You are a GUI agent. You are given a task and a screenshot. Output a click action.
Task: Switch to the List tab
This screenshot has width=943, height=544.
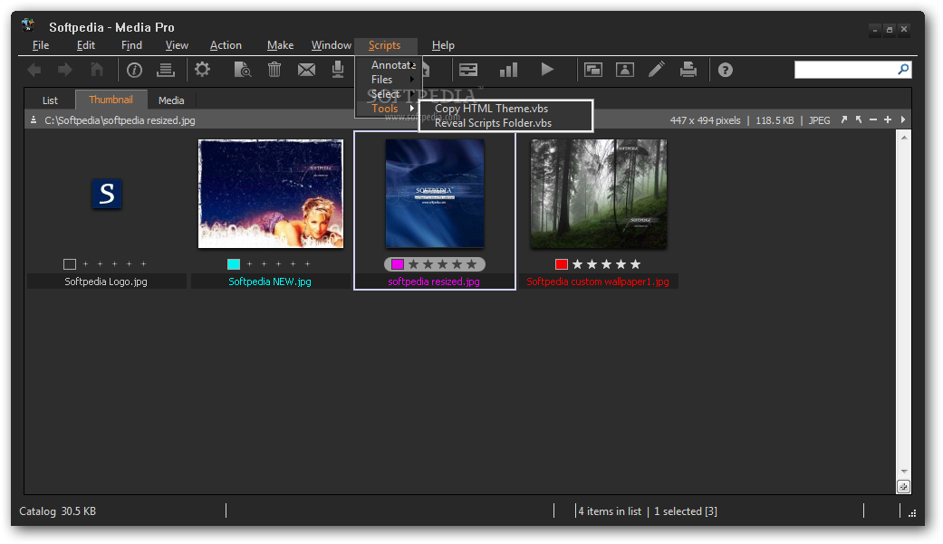(x=50, y=100)
